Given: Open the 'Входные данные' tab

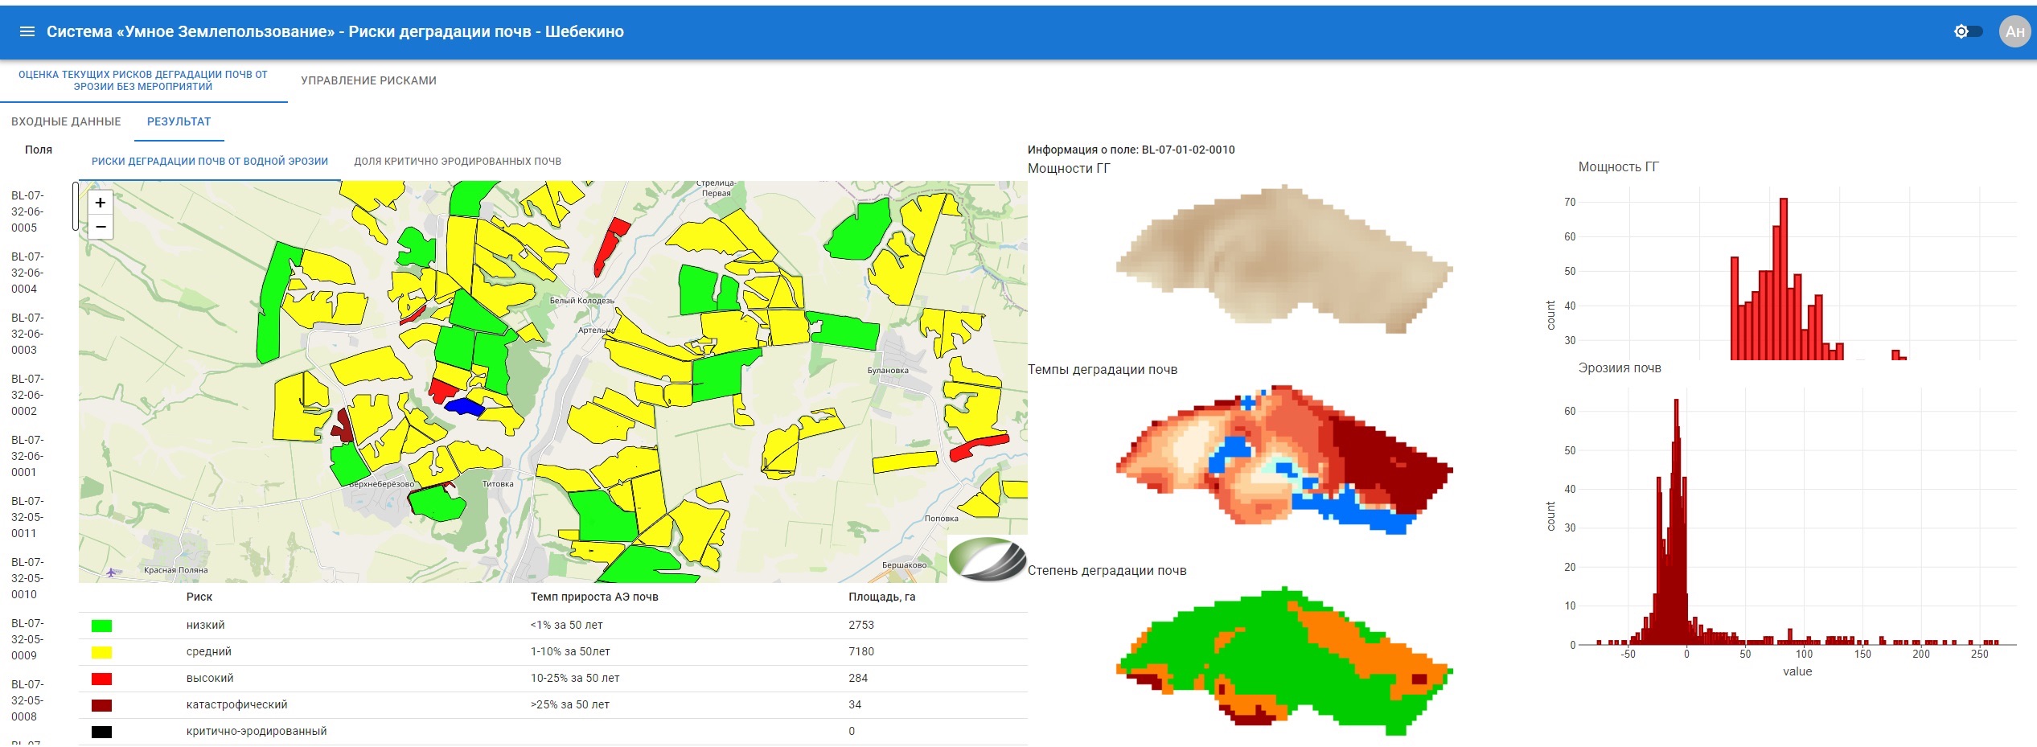Looking at the screenshot, I should [66, 121].
